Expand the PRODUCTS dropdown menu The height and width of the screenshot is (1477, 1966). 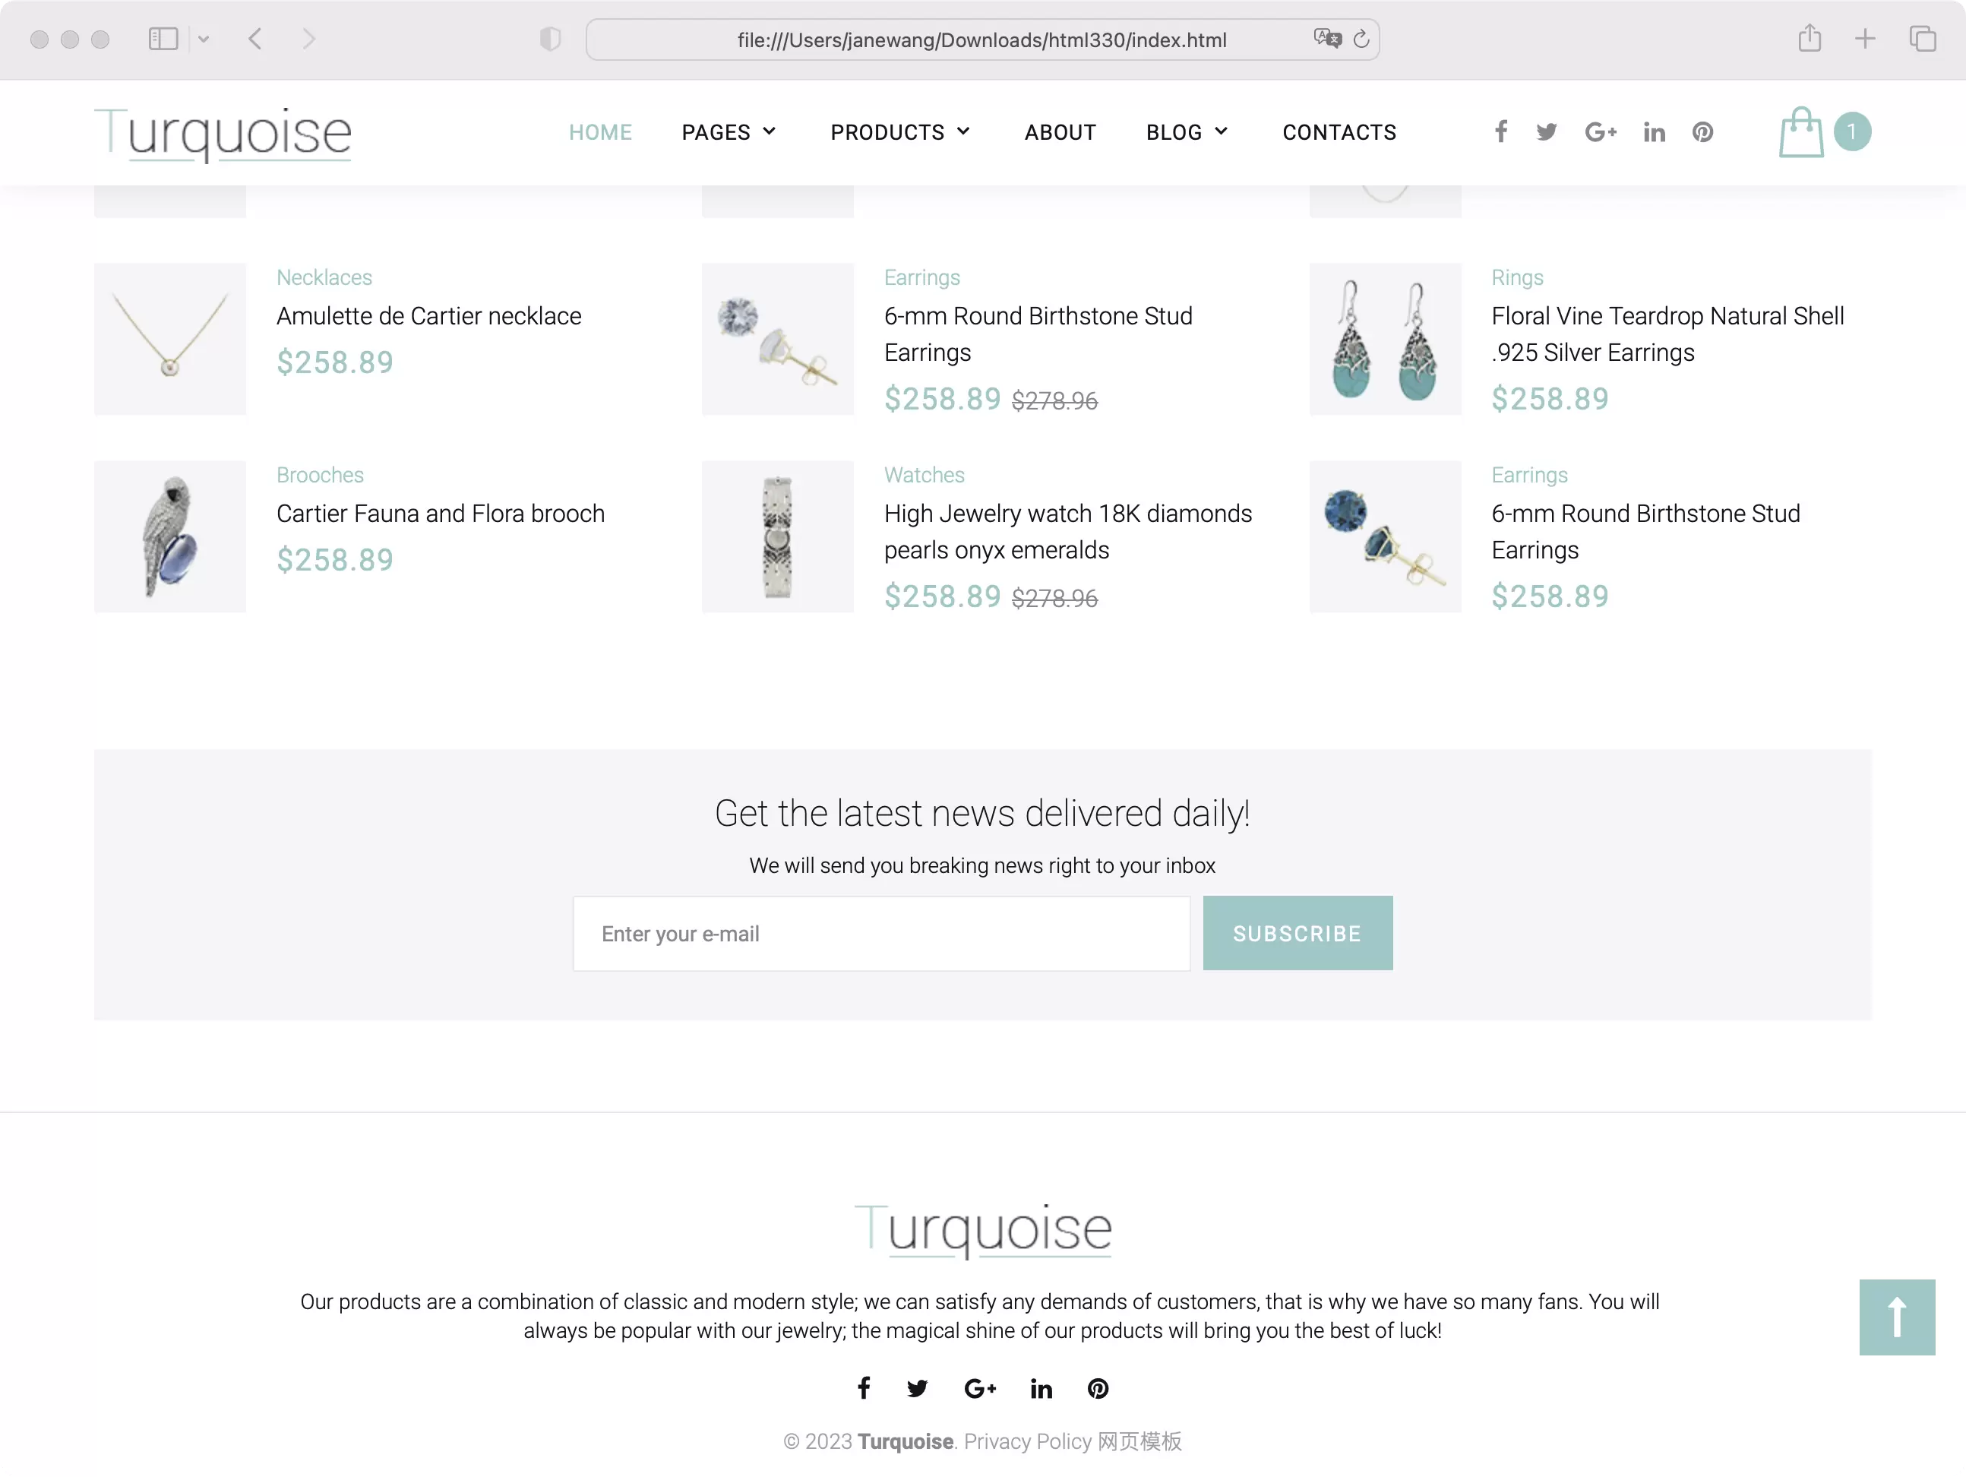coord(899,132)
